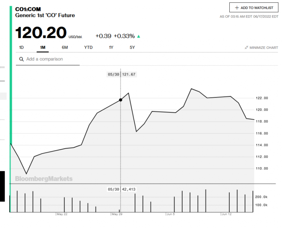Click the CO1:COM ticker heading
Image resolution: width=282 pixels, height=228 pixels.
(28, 9)
